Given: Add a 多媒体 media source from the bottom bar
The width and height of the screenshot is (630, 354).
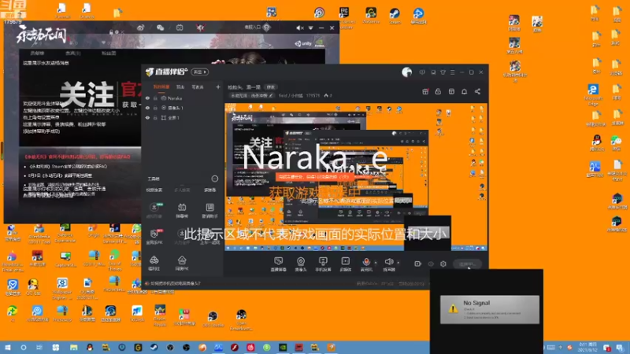Looking at the screenshot, I should 345,264.
